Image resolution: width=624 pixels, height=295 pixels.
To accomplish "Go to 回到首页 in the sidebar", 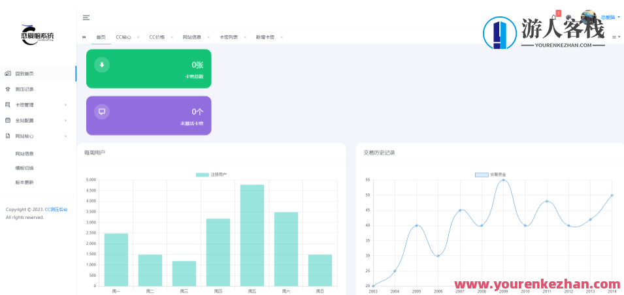I will pyautogui.click(x=38, y=74).
